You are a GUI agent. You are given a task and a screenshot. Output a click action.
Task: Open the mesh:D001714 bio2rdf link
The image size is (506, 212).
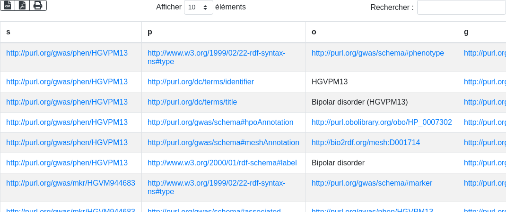pos(366,143)
